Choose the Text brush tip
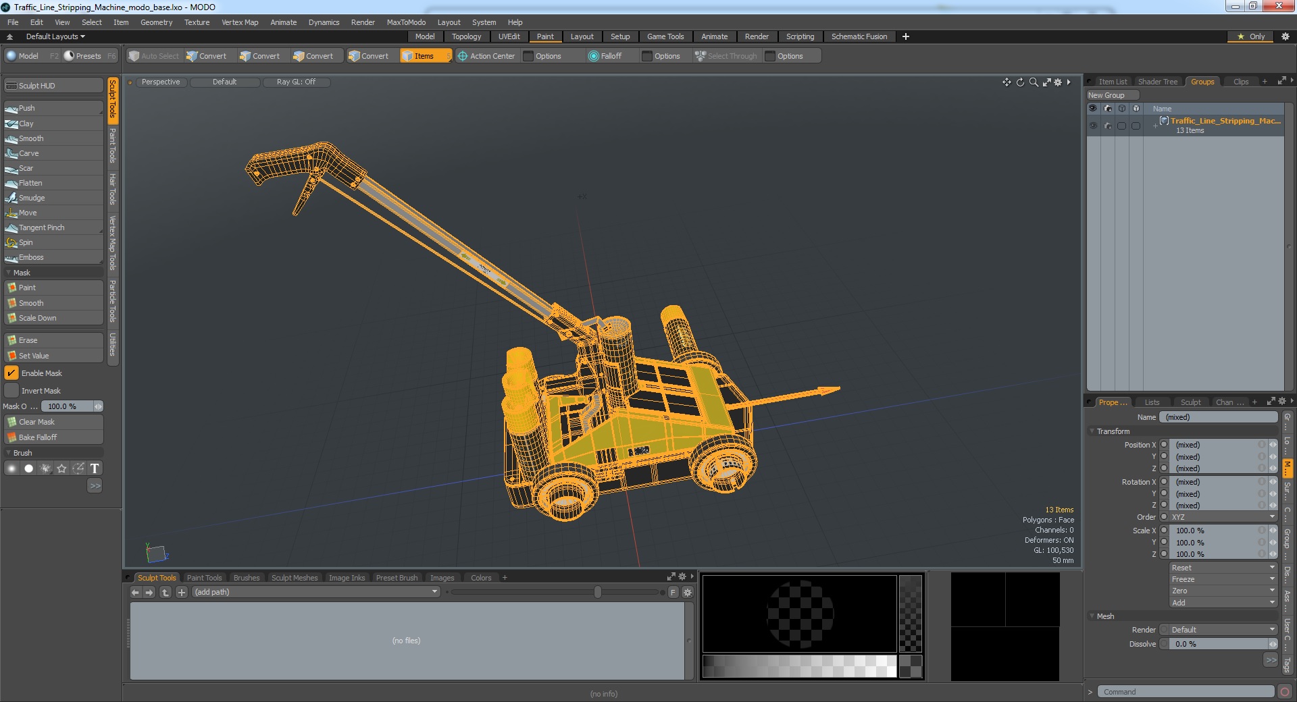This screenshot has height=702, width=1297. coord(95,468)
